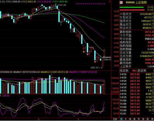Click the 最高指数 row
This screenshot has height=121, width=154.
pos(137,59)
